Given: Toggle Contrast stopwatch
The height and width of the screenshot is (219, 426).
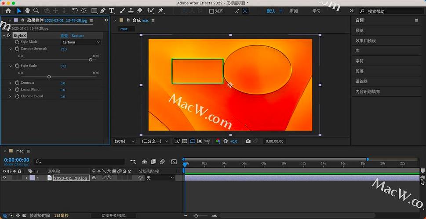Looking at the screenshot, I should [x=17, y=83].
